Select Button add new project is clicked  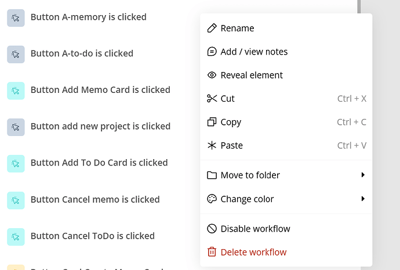pyautogui.click(x=100, y=127)
